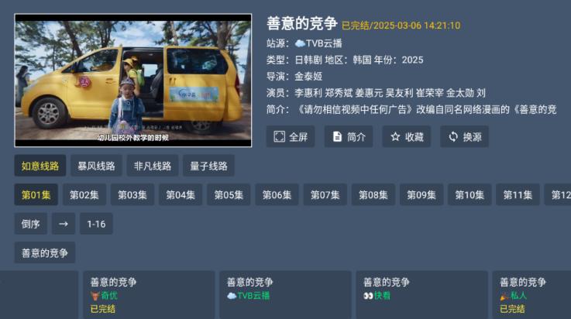This screenshot has height=319, width=571.
Task: Switch video source with 换源
Action: point(464,137)
